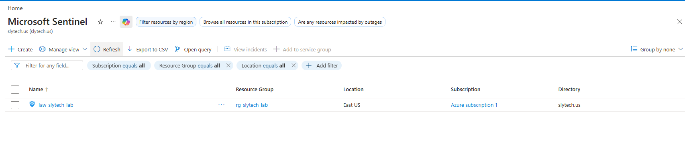Choose Filter resources by region suggestion
Screen dimensions: 685x155
click(x=166, y=22)
